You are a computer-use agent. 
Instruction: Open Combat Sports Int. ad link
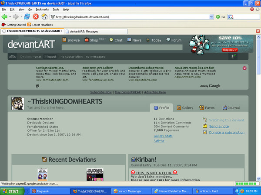click(x=50, y=68)
